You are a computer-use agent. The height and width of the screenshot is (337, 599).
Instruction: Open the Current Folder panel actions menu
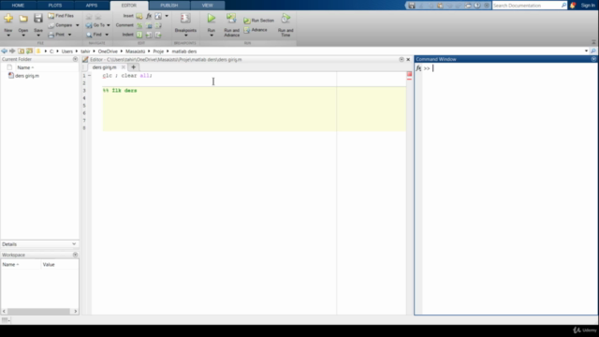coord(75,59)
